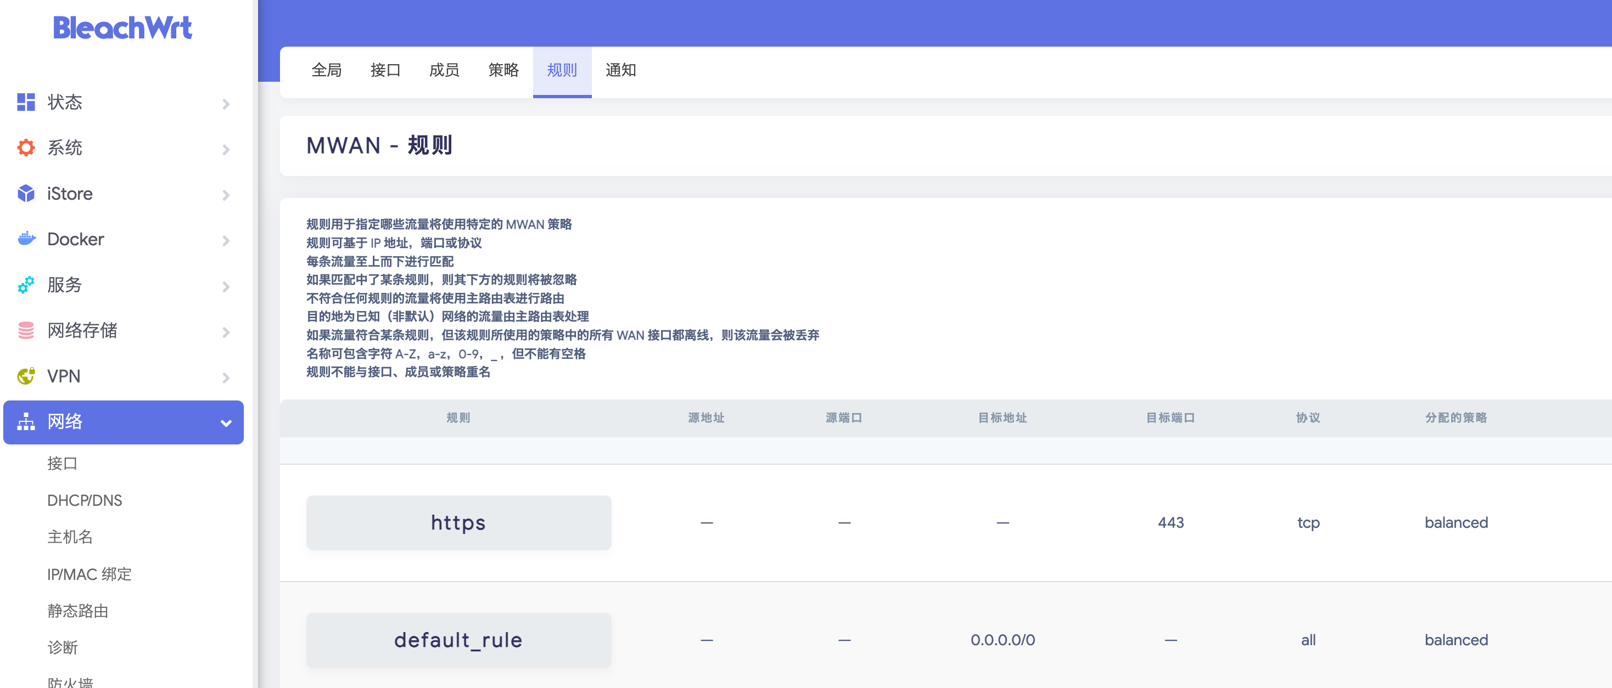Switch to the 通知 tab

pyautogui.click(x=621, y=71)
